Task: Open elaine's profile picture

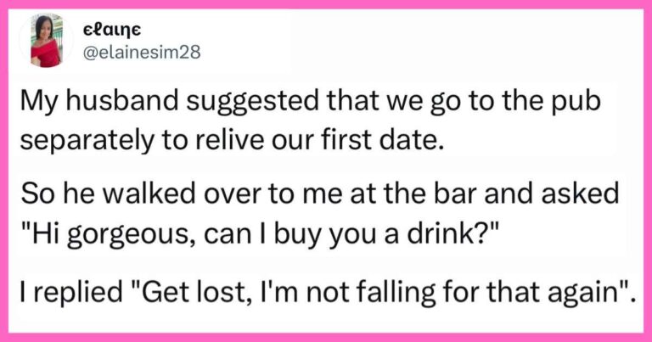Action: coord(47,40)
